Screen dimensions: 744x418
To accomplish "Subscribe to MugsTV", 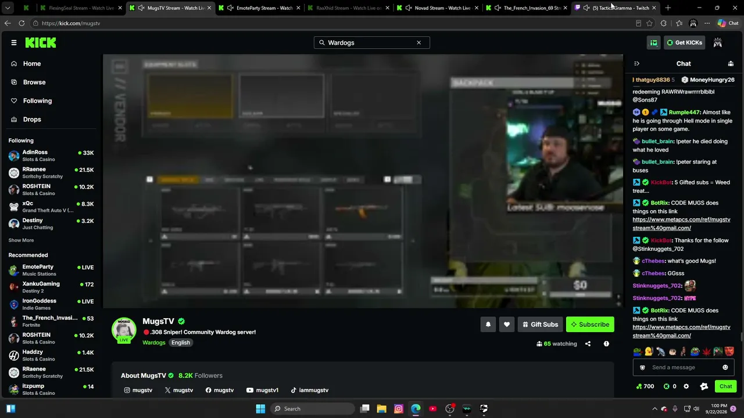I will click(590, 325).
